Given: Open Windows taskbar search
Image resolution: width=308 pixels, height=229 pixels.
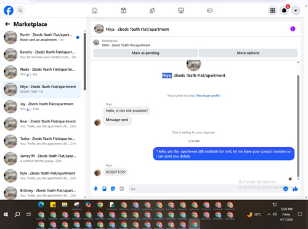Looking at the screenshot, I should 17,214.
